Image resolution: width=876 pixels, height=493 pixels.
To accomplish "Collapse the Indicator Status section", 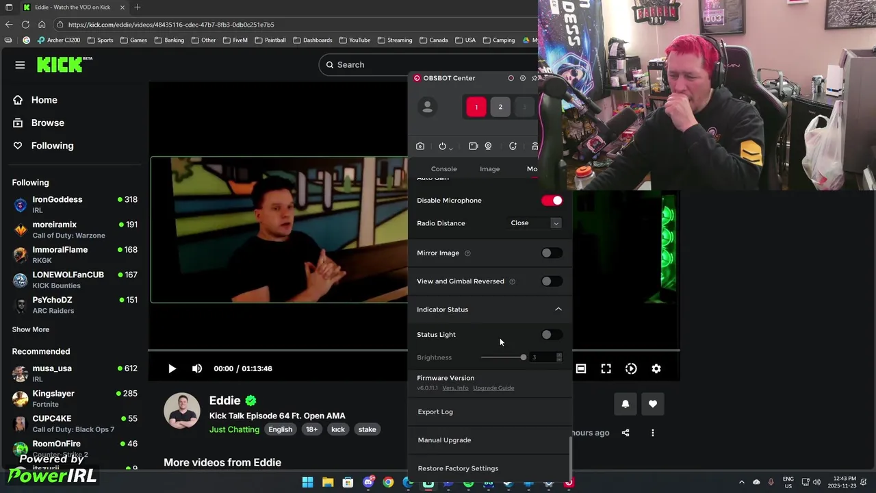I will coord(558,309).
